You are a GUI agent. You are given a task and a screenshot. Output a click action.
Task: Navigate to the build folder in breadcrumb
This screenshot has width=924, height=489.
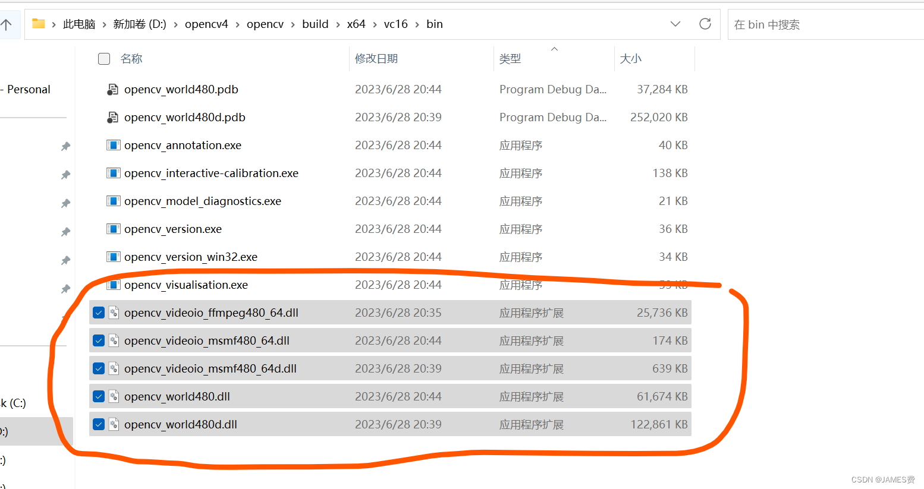pos(315,24)
